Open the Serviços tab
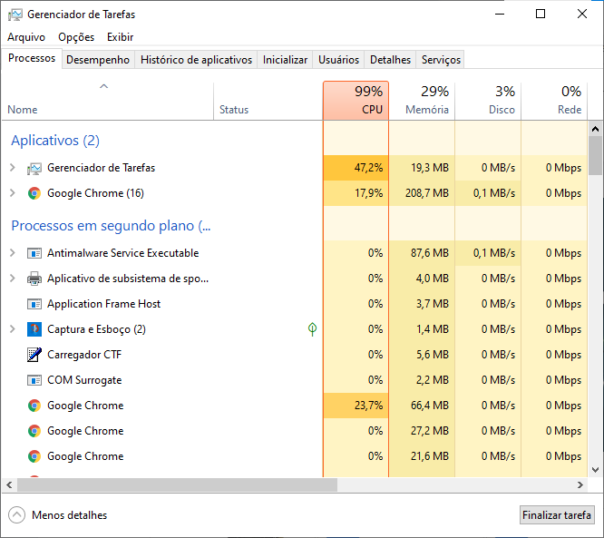 pos(441,60)
